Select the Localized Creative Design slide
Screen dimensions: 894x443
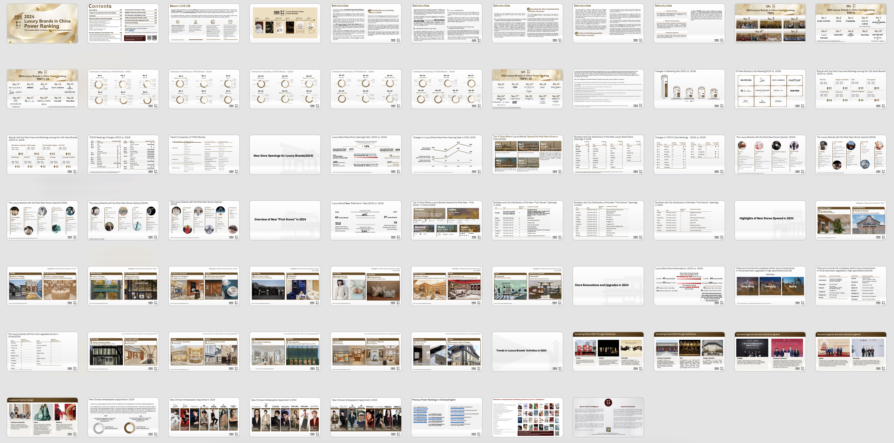pos(42,417)
